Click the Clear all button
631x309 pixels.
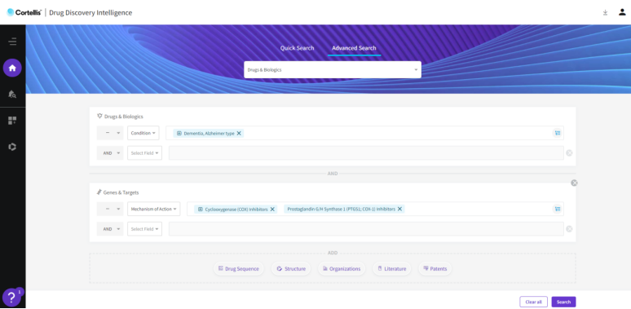[534, 302]
